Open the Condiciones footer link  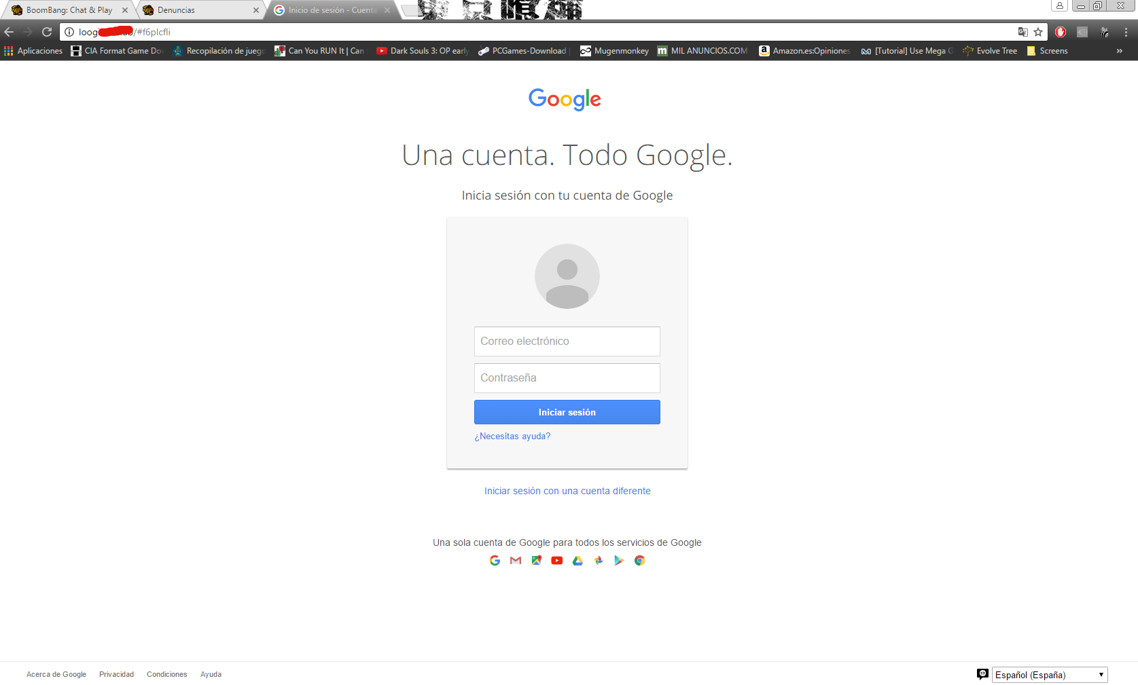(x=166, y=674)
